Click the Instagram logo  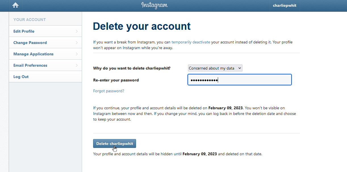click(x=154, y=5)
